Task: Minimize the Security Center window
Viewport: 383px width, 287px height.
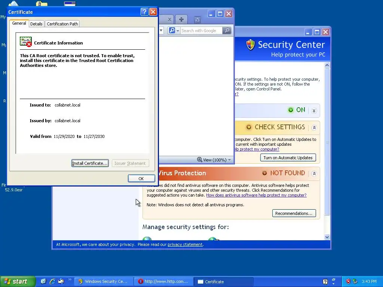Action: click(308, 32)
